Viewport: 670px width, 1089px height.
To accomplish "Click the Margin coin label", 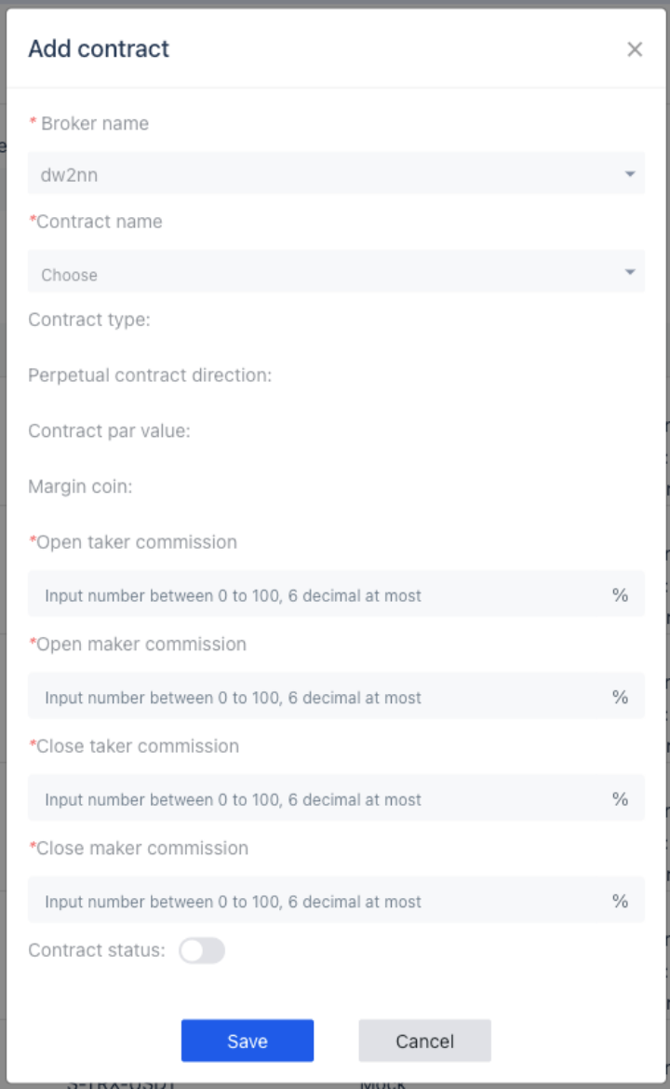I will (80, 486).
